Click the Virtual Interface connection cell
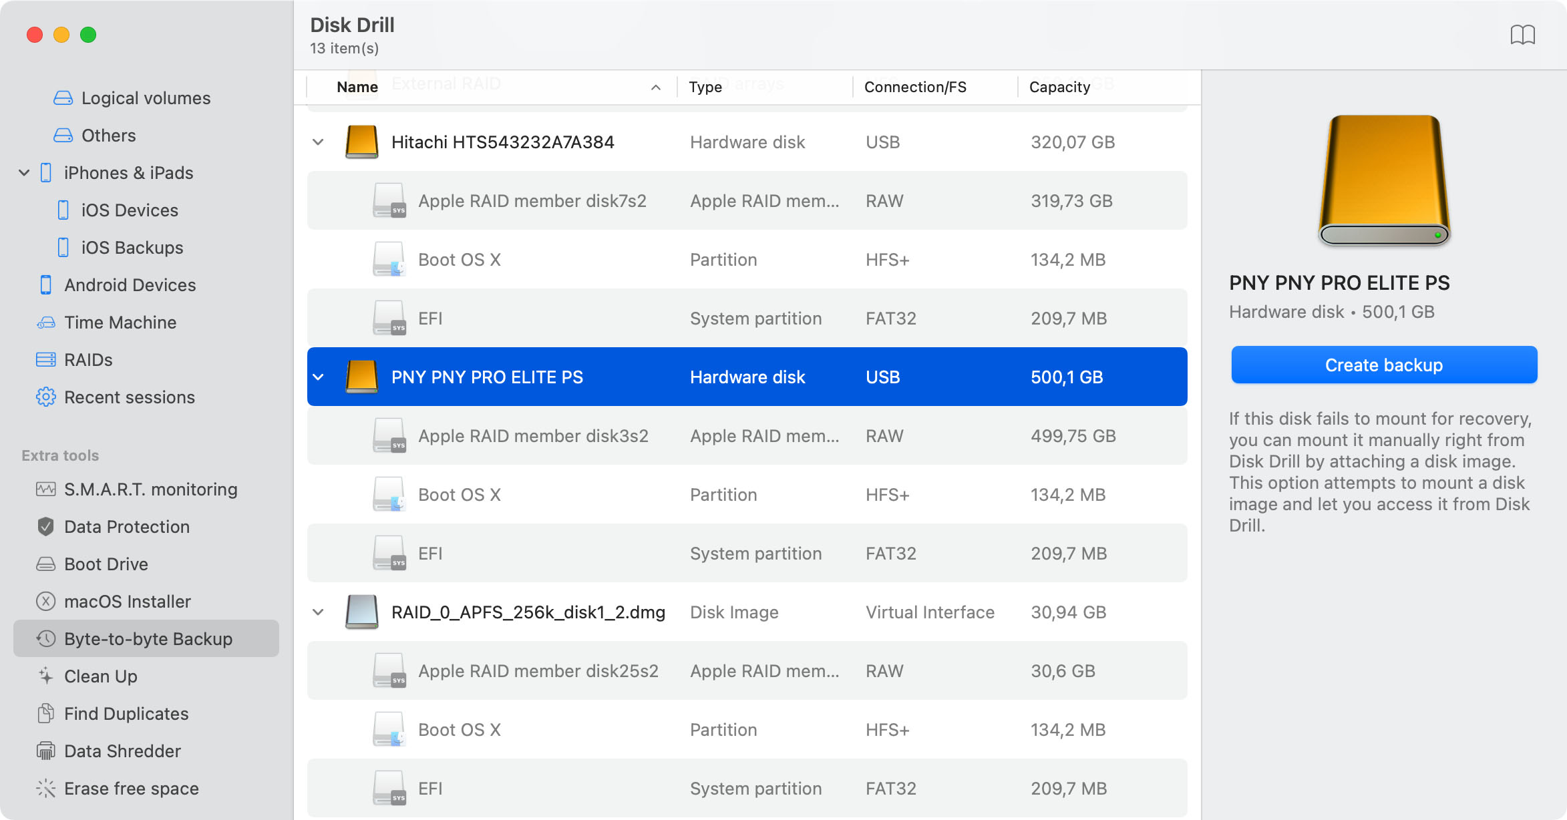Viewport: 1567px width, 820px height. click(x=930, y=612)
